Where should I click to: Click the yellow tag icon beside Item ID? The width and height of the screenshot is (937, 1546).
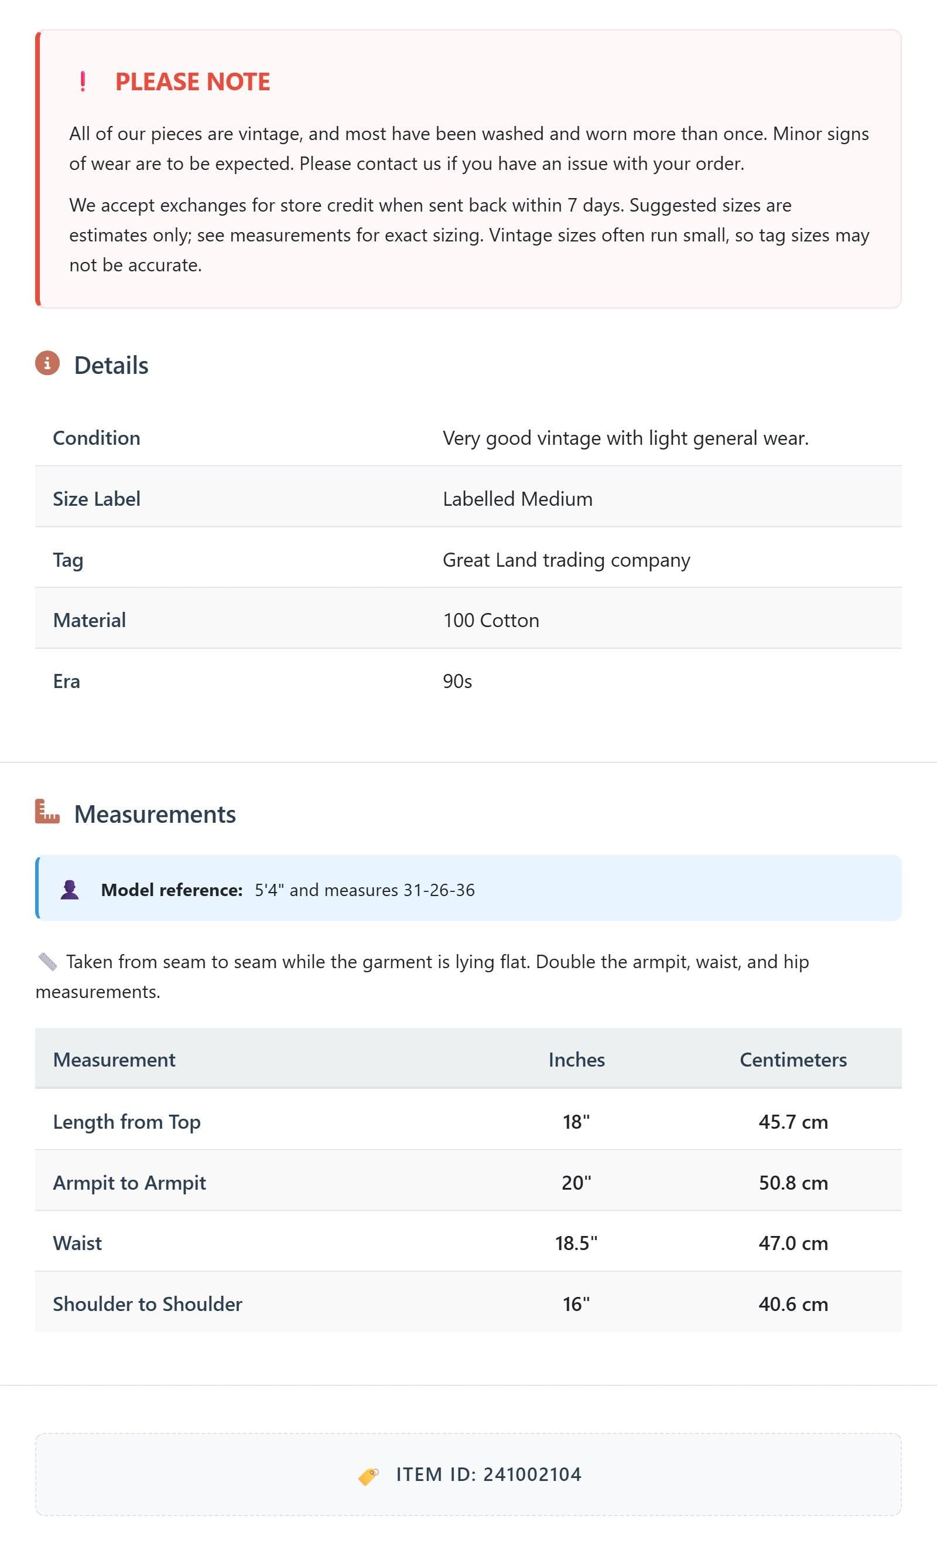(369, 1476)
